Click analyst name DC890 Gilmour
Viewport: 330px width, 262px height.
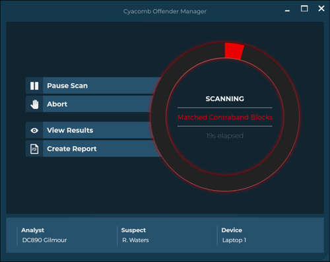[x=44, y=240]
